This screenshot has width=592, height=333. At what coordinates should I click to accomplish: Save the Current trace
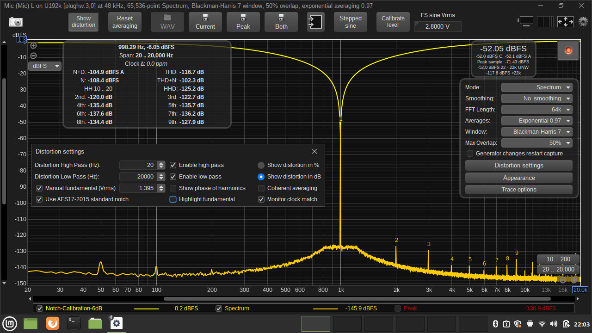(x=205, y=22)
